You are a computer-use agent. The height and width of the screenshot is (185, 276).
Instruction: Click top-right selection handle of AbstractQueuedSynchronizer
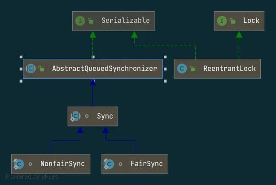(165, 57)
